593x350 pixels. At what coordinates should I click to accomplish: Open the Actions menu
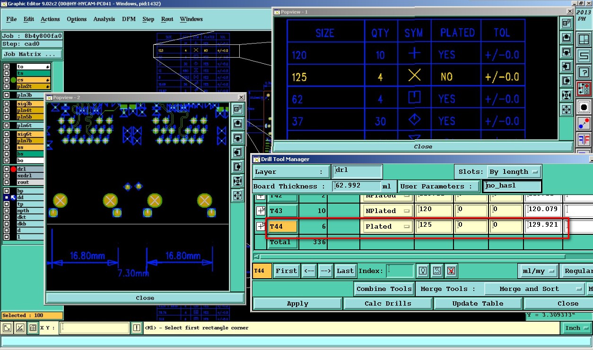tap(50, 19)
